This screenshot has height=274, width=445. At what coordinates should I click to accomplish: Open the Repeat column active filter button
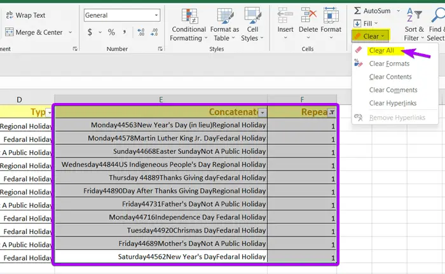(x=332, y=113)
